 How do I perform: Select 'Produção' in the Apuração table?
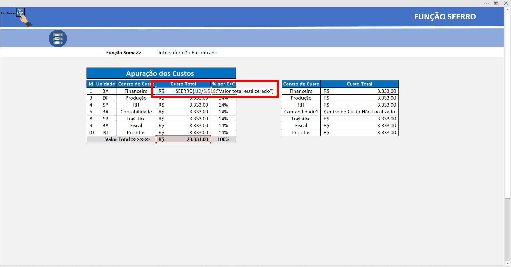[x=136, y=98]
